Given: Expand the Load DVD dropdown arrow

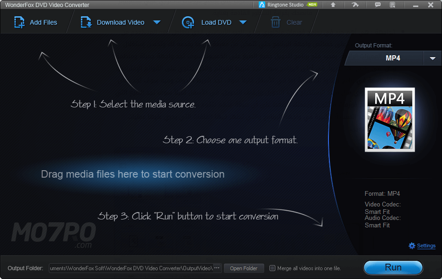Looking at the screenshot, I should tap(242, 22).
